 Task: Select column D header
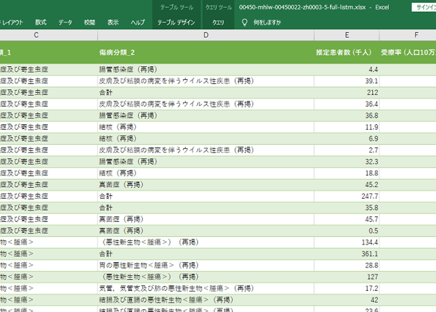[x=206, y=35]
